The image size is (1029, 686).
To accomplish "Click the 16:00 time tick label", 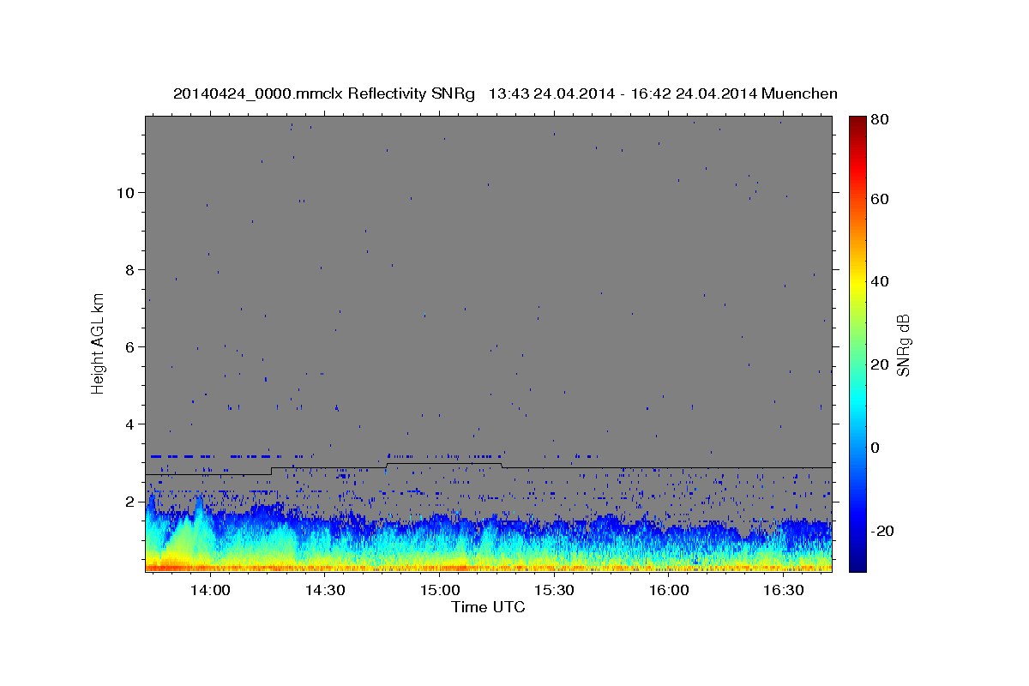I will pos(669,591).
